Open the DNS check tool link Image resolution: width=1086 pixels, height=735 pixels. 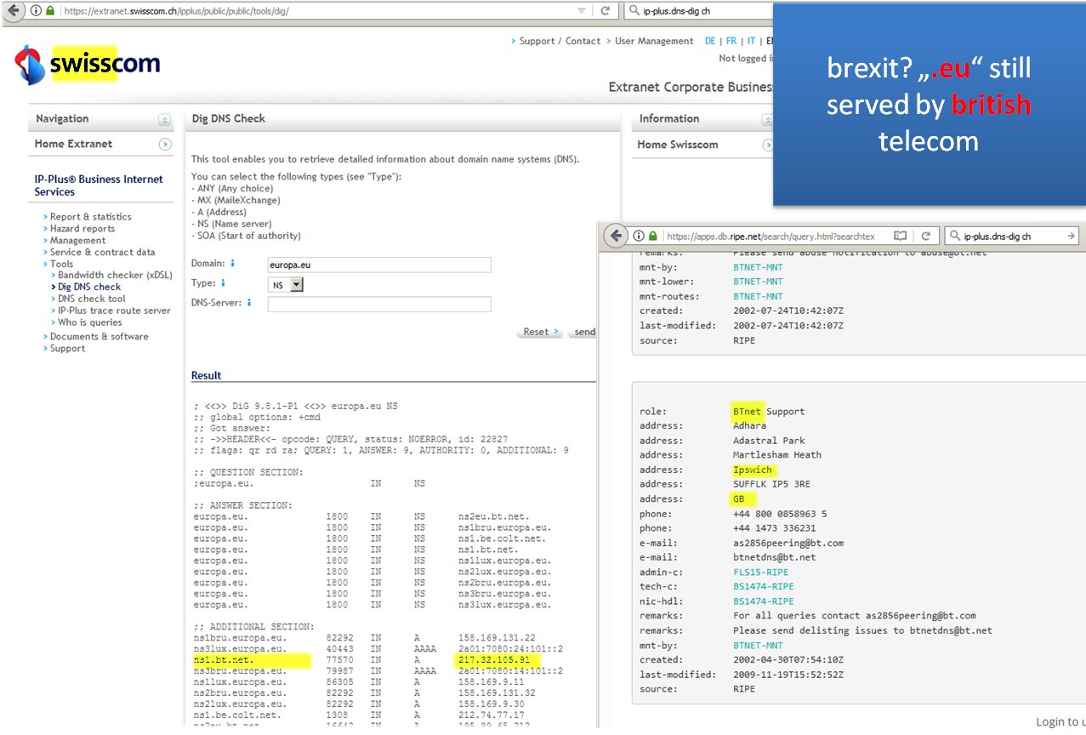click(92, 299)
